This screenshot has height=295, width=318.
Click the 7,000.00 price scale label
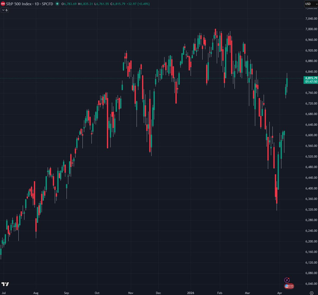[x=311, y=29]
